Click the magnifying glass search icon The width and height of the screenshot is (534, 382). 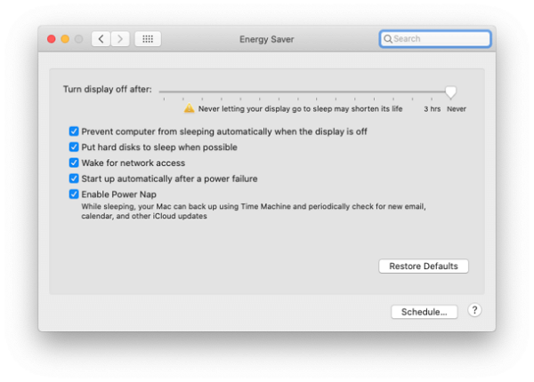[387, 39]
